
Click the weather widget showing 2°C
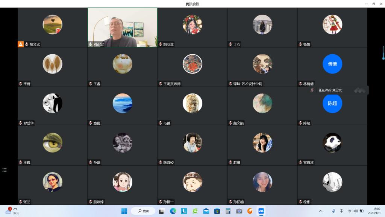[12, 211]
